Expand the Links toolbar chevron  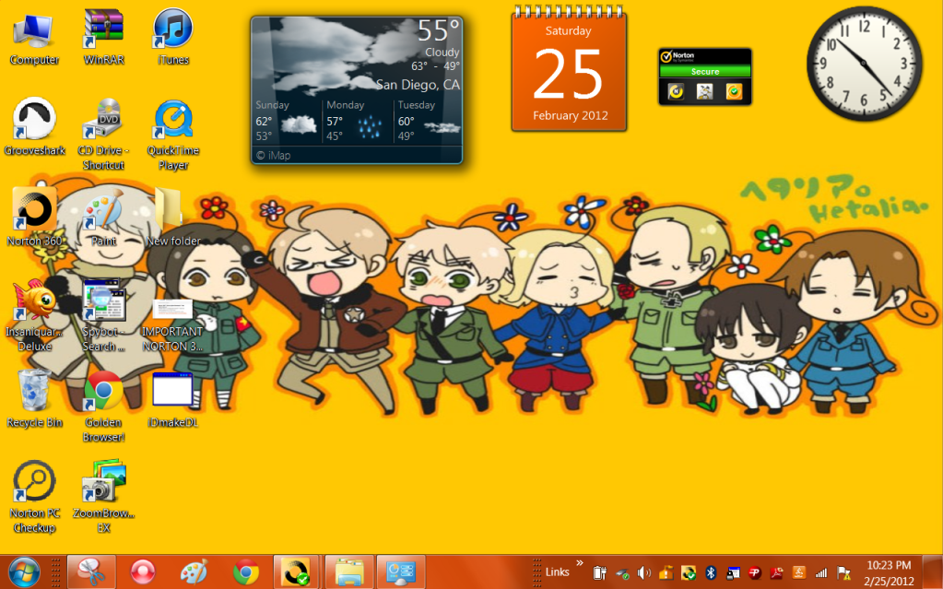coord(580,564)
